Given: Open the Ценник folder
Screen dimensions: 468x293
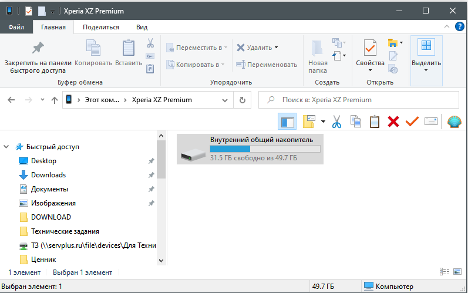Looking at the screenshot, I should [x=43, y=260].
